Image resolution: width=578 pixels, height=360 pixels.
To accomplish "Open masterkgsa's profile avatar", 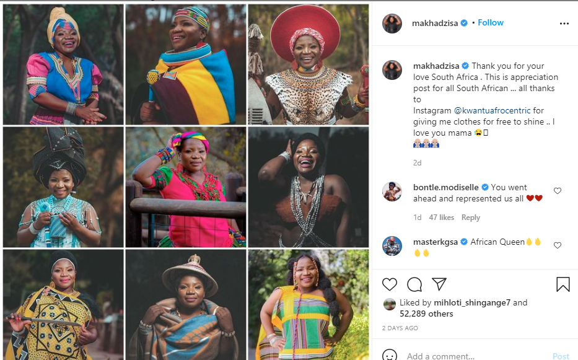I will [x=392, y=246].
